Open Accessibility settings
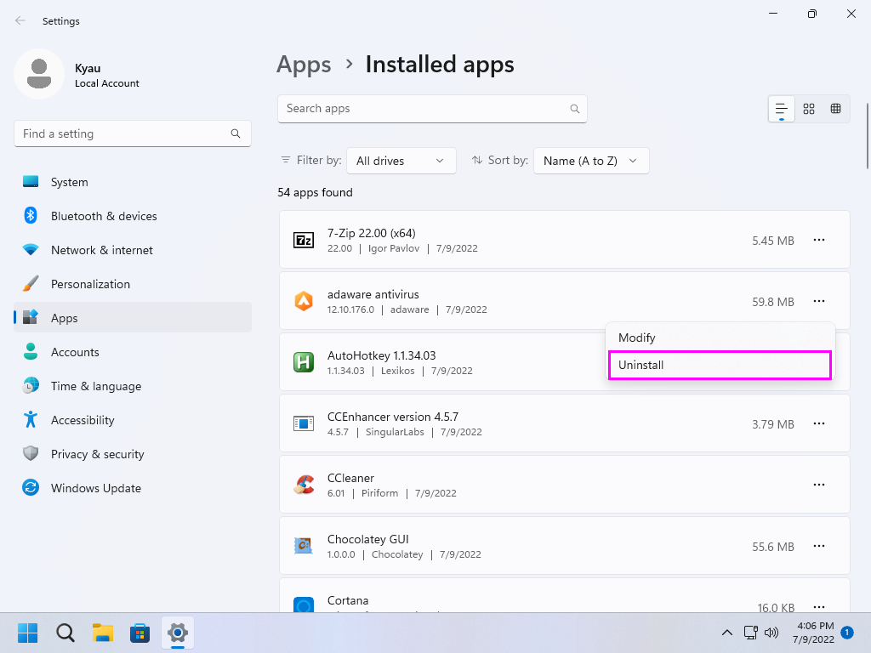 [x=133, y=420]
